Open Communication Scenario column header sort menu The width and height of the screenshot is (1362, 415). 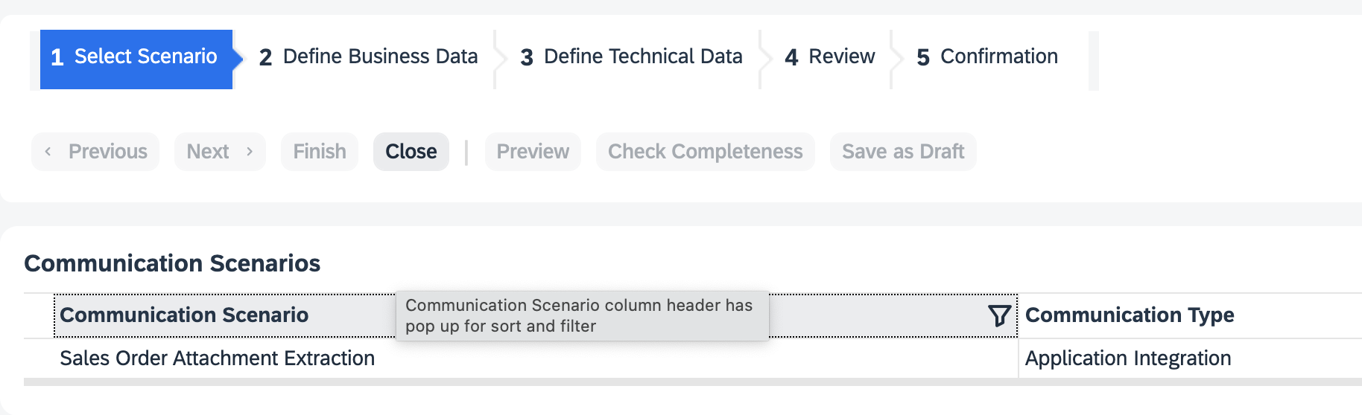[x=184, y=315]
